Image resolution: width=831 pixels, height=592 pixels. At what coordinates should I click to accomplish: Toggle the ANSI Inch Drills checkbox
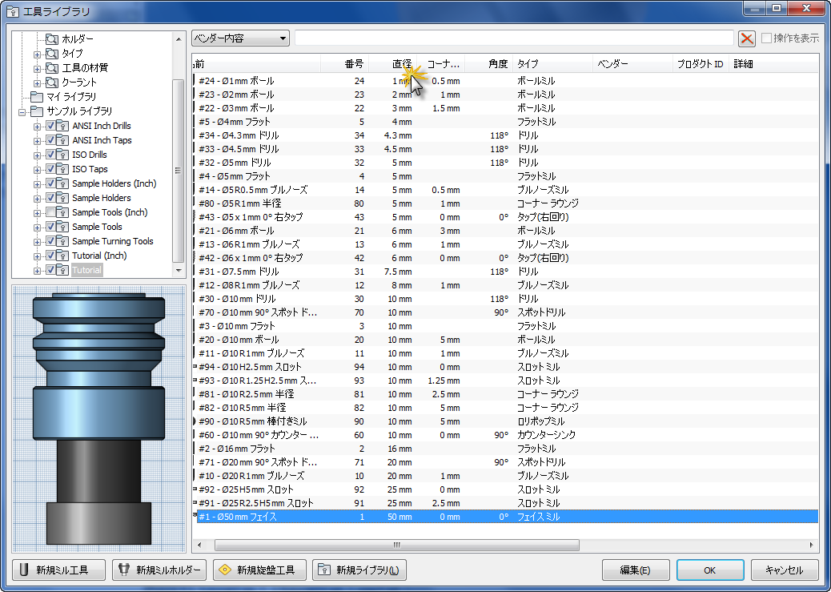50,126
